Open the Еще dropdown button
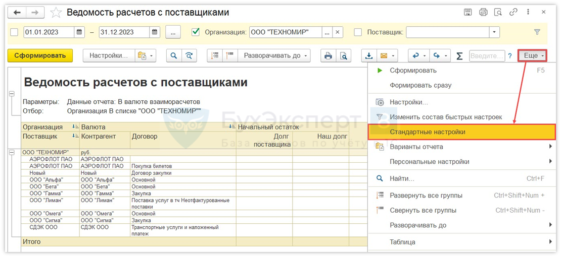 click(x=534, y=55)
